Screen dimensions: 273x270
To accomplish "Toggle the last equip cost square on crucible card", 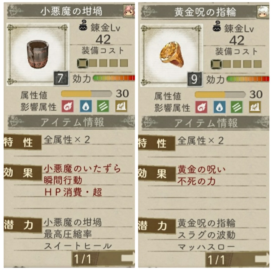I will coord(124,63).
